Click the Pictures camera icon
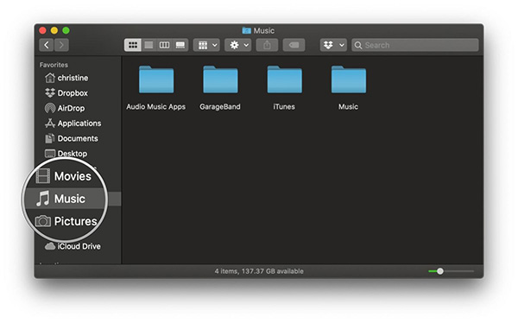This screenshot has width=518, height=323. [x=43, y=221]
